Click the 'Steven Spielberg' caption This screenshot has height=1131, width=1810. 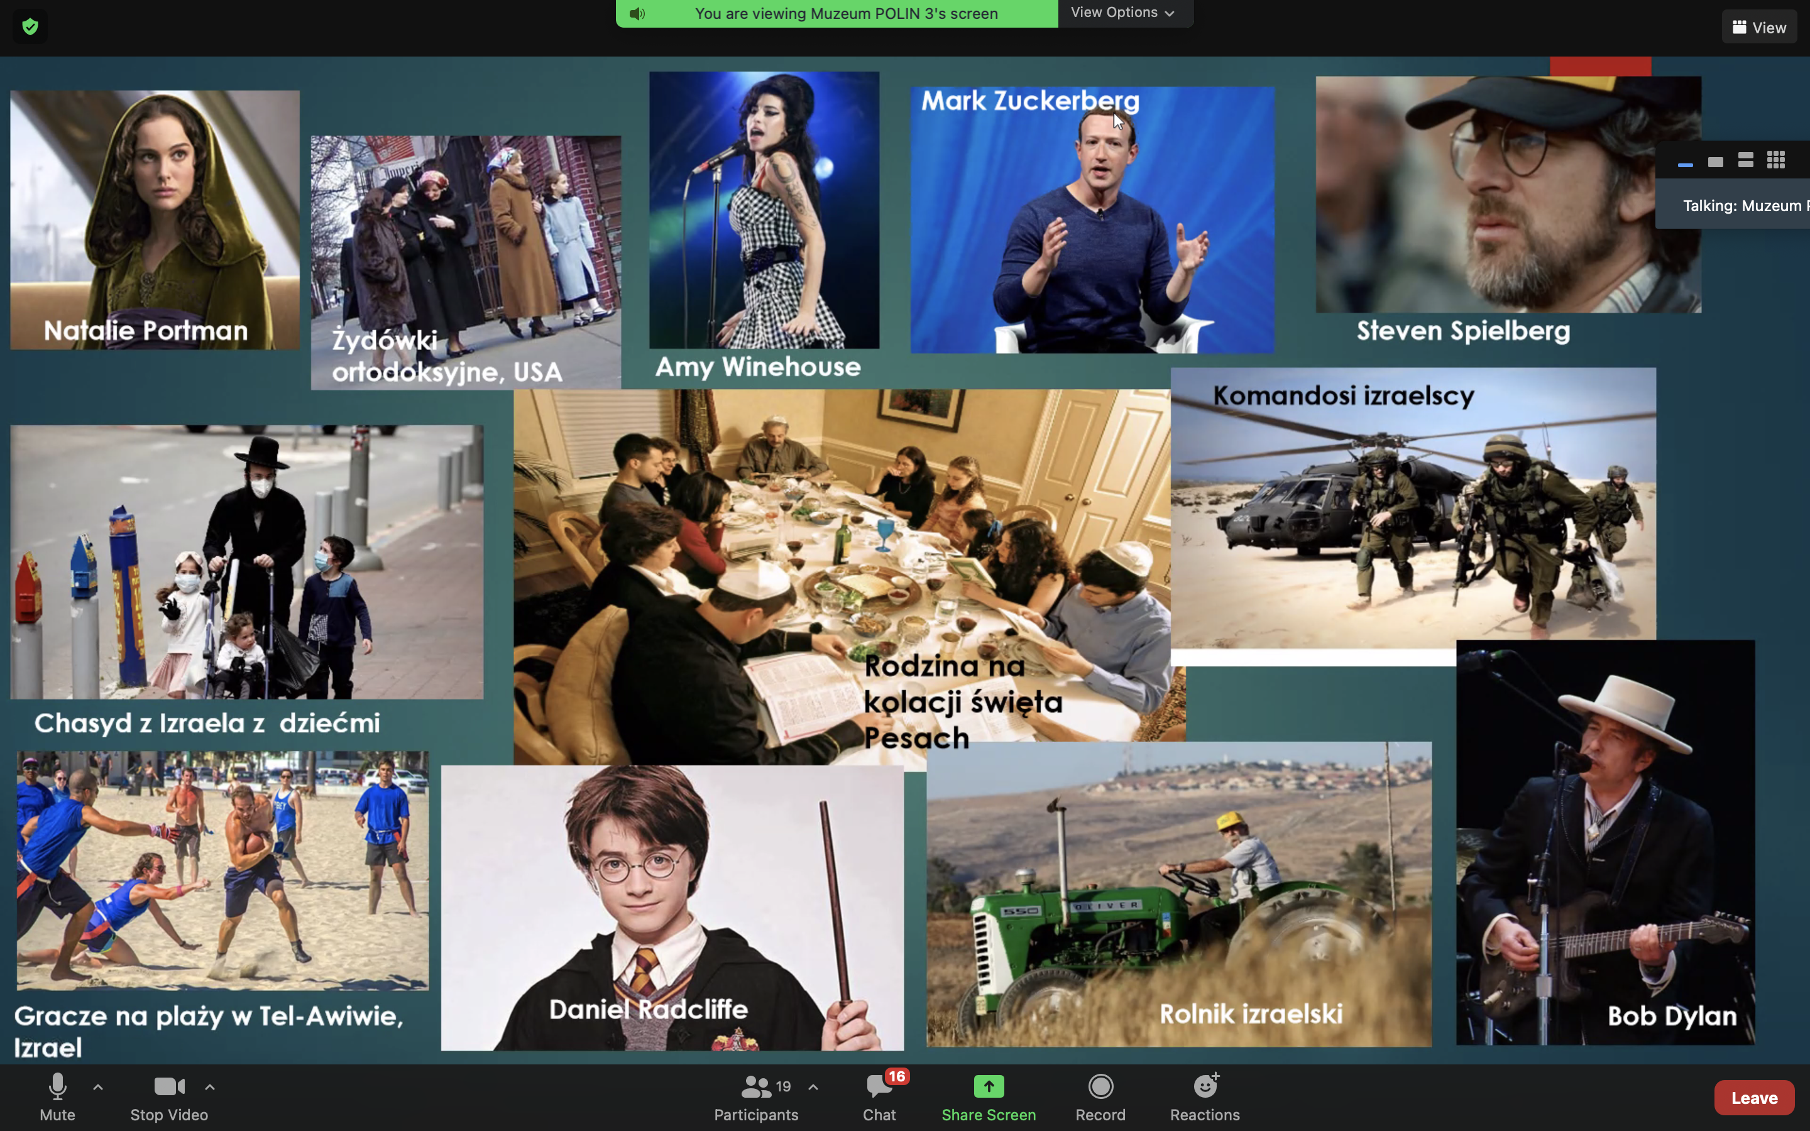[1463, 331]
